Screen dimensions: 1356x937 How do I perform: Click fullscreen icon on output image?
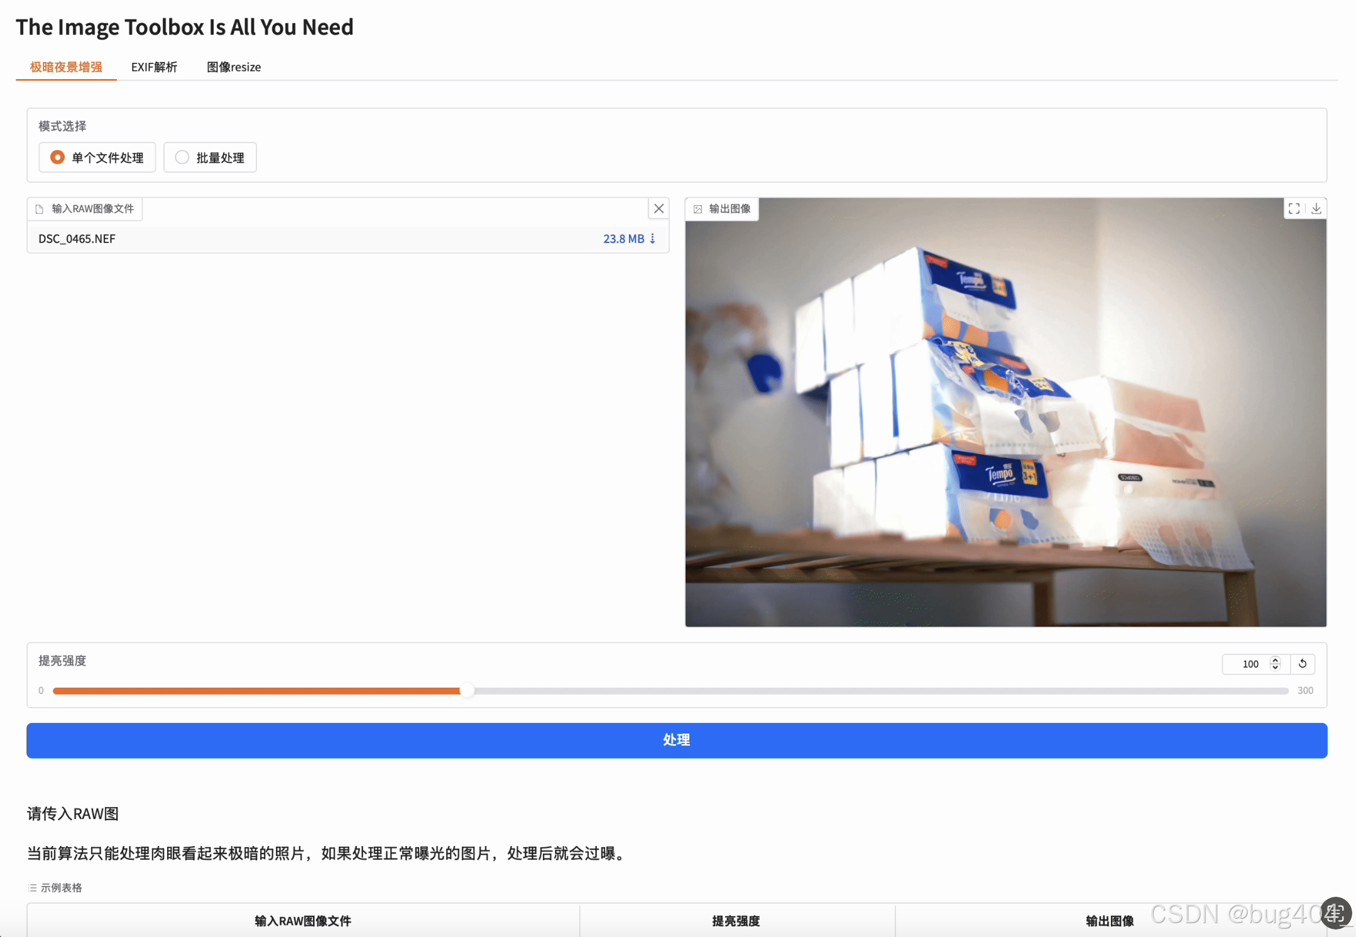coord(1294,209)
